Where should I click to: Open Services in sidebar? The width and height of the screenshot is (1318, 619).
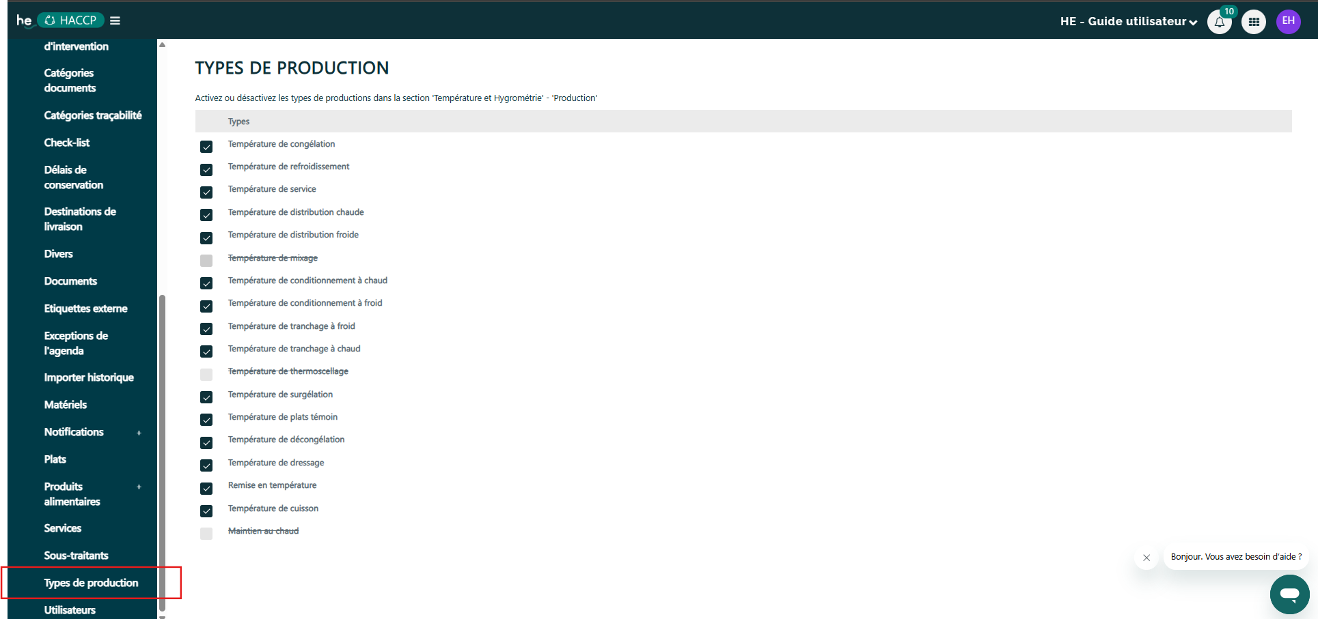tap(63, 528)
